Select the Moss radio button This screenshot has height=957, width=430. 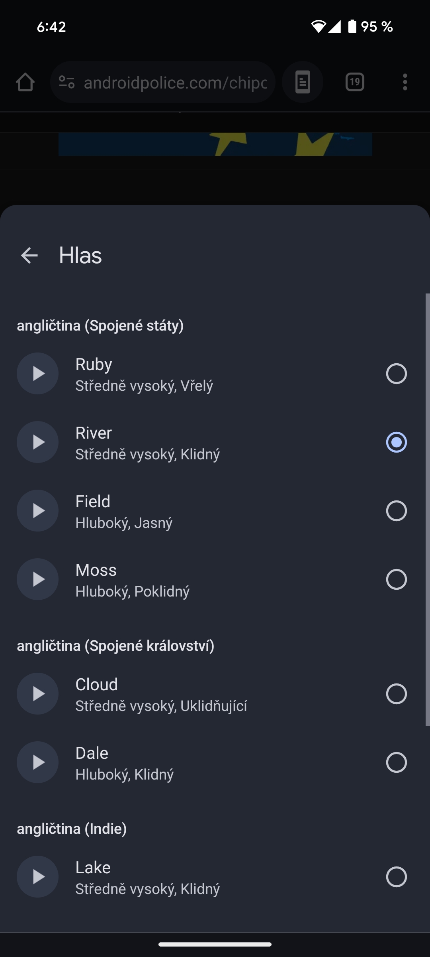pos(396,579)
